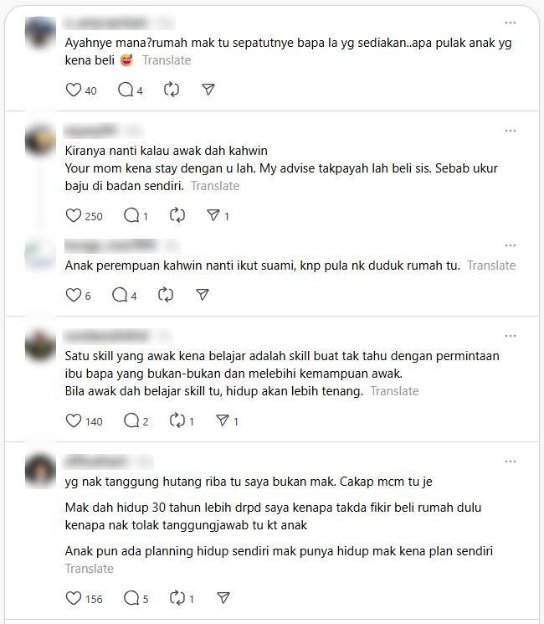The image size is (544, 624).
Task: Translate the 'Ayahnye mana?' comment
Action: [x=167, y=60]
